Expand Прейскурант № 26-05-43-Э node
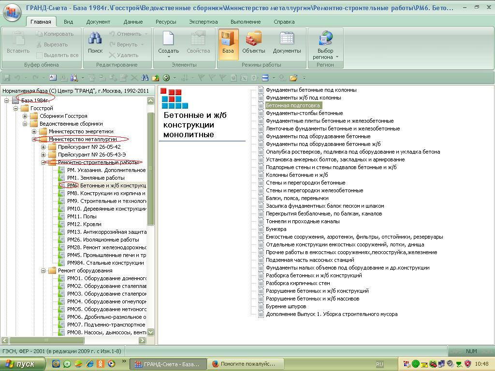The height and width of the screenshot is (371, 495). pyautogui.click(x=43, y=155)
